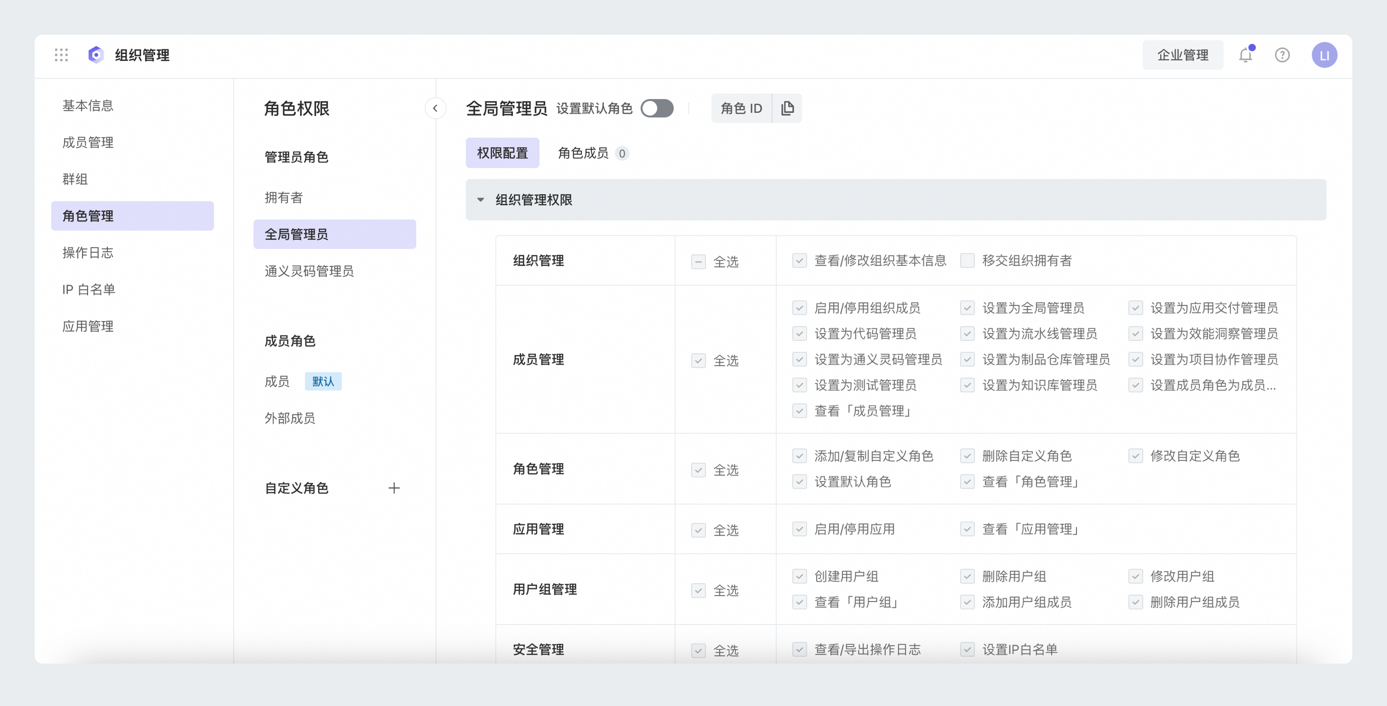The image size is (1387, 706).
Task: Collapse the role permissions panel arrow
Action: coord(435,108)
